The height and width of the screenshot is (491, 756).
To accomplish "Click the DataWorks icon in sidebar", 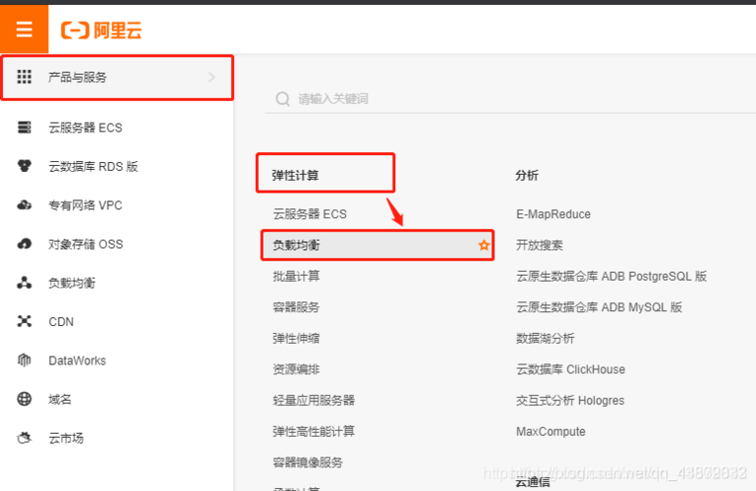I will (25, 360).
